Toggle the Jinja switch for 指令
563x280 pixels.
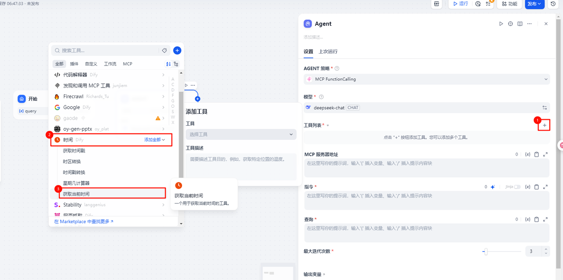[x=517, y=187]
